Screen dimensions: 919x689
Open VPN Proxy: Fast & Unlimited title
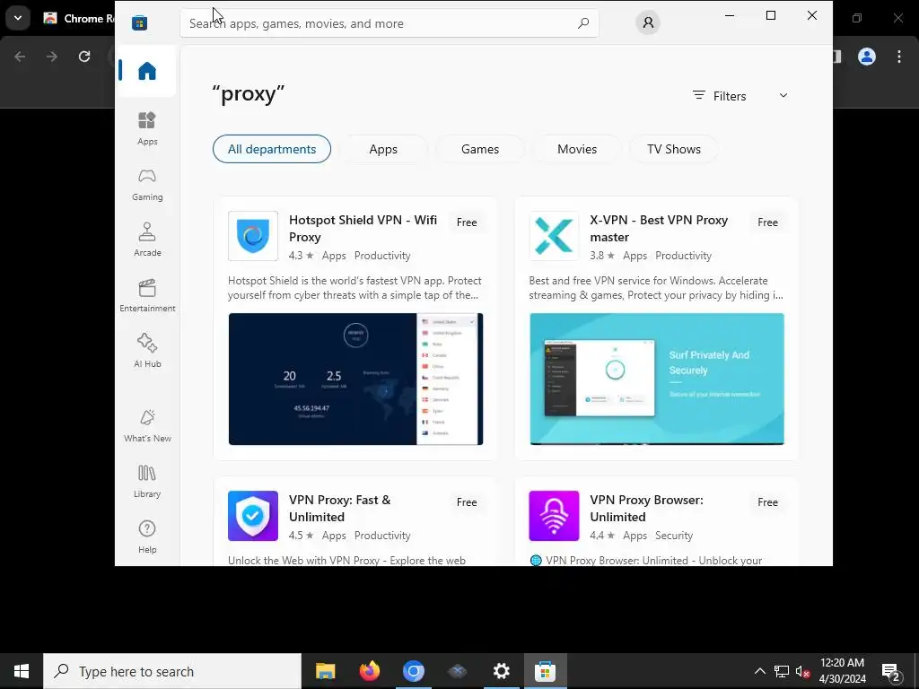coord(339,509)
